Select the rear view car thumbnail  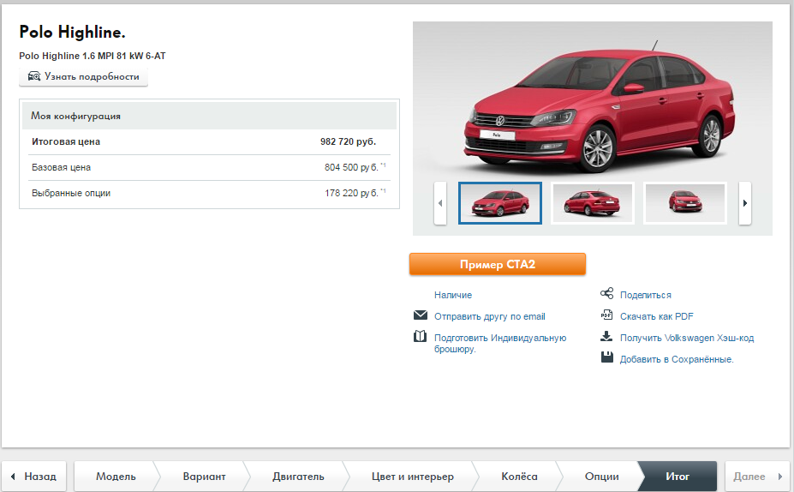593,202
